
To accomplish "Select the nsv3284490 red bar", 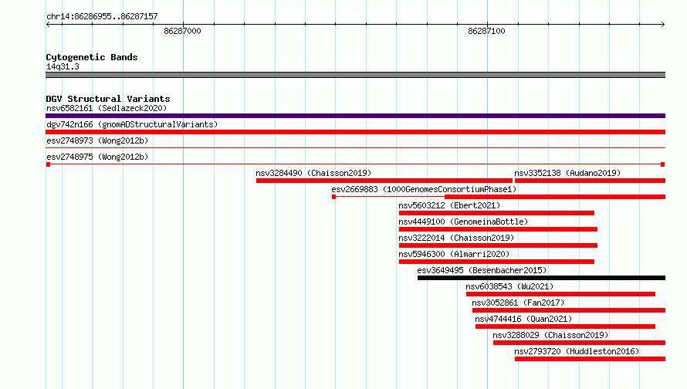I will point(384,181).
